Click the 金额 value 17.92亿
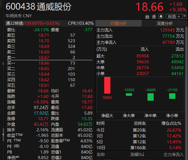The image size is (188, 160). point(41,113)
